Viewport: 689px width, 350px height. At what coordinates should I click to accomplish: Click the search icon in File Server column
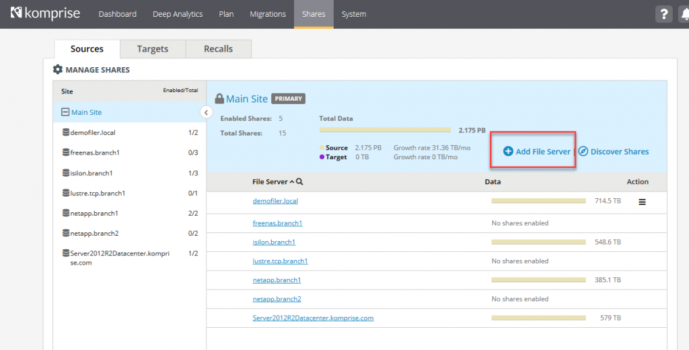[x=299, y=181]
